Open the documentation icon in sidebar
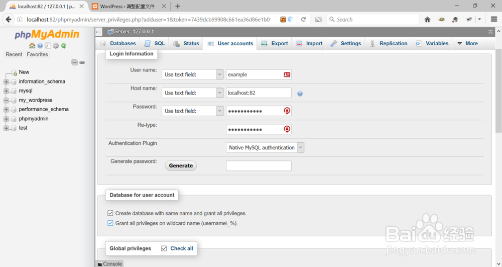The image size is (502, 267). tap(40, 46)
